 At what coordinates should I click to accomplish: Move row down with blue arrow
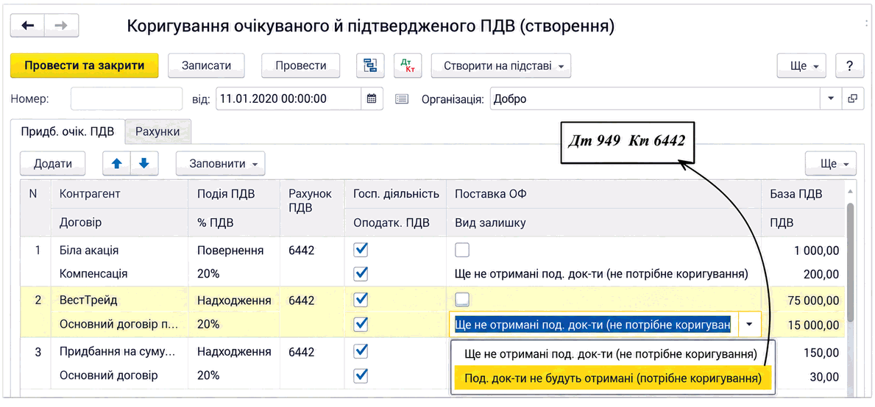144,163
